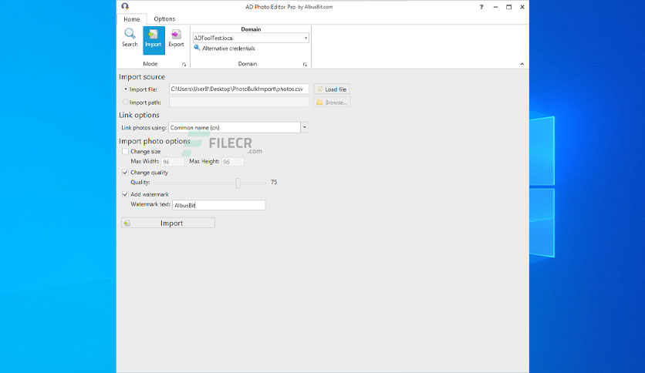
Task: Click the Quality slider handle
Action: [x=238, y=183]
